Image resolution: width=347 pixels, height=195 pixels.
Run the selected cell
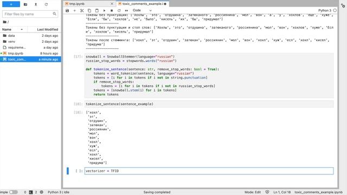click(104, 10)
